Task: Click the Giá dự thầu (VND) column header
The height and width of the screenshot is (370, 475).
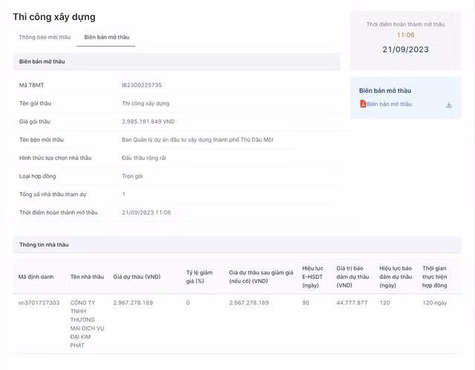Action: (137, 277)
